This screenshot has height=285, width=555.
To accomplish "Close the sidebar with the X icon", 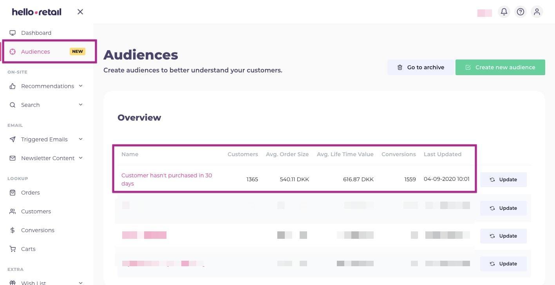I will [x=80, y=12].
